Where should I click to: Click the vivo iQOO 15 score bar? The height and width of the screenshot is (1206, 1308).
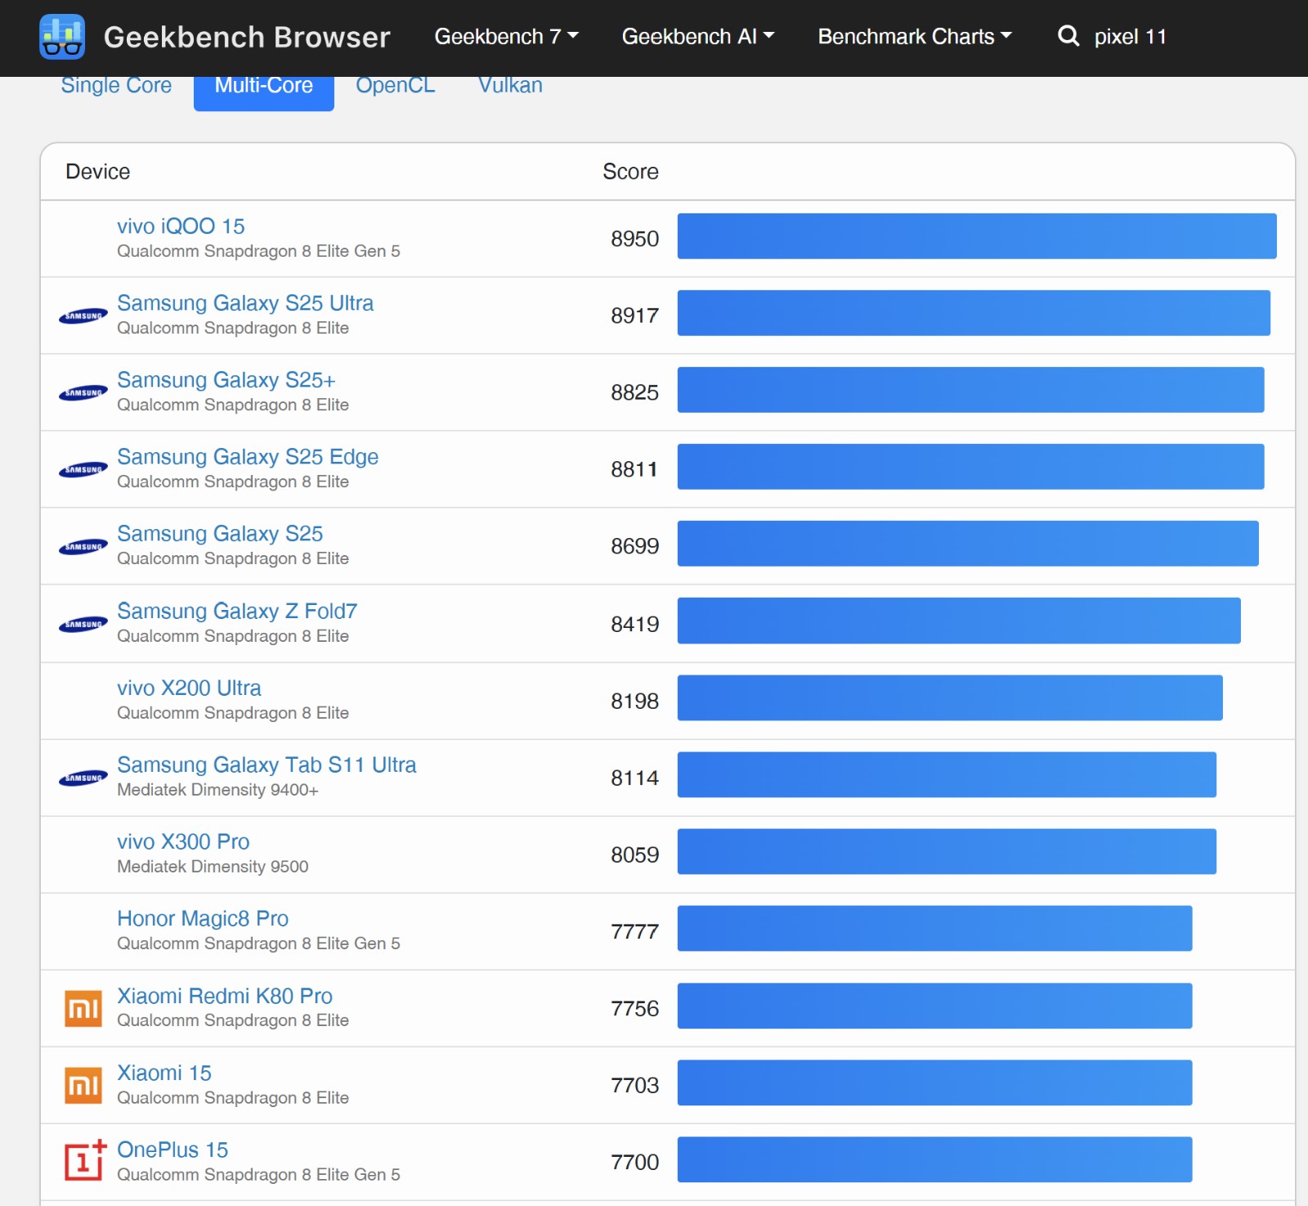(x=977, y=236)
